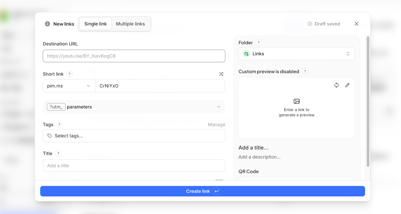Click the pencil edit preview icon

[347, 85]
